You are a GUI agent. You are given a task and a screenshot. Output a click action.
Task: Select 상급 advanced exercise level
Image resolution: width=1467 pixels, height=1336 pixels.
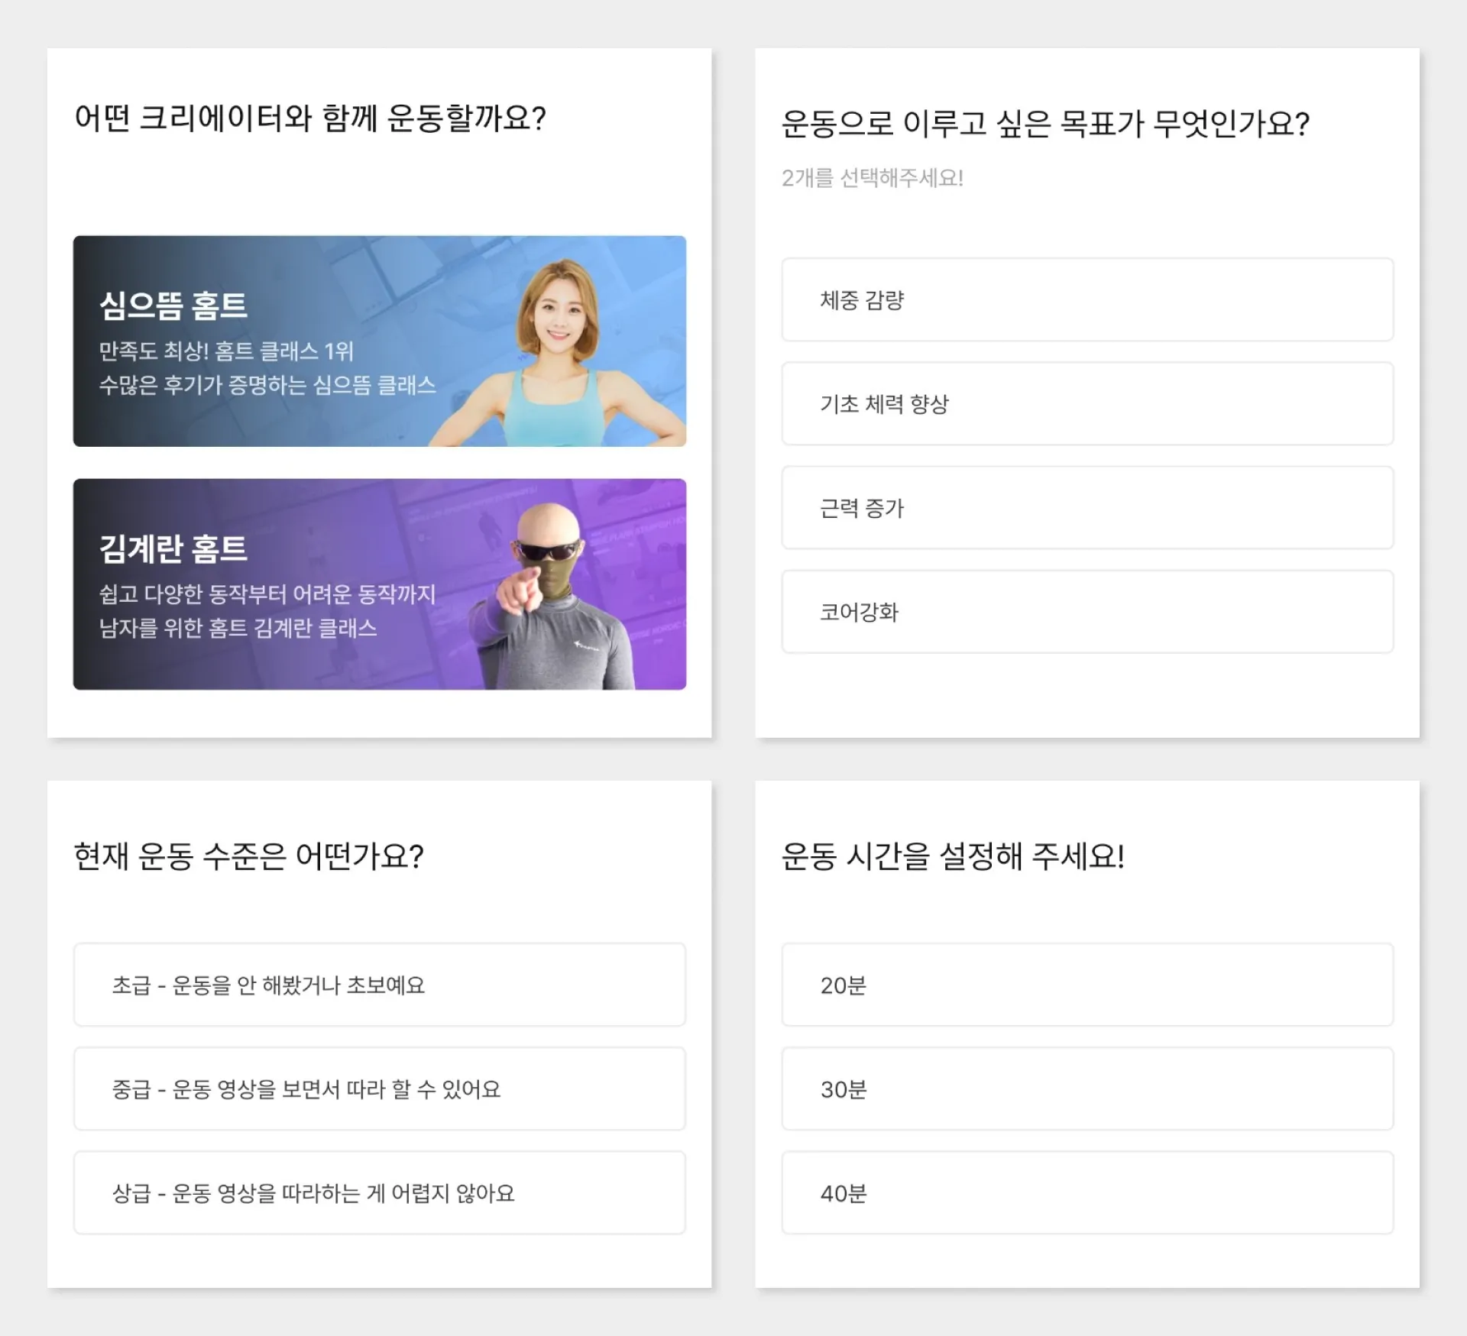[379, 1192]
